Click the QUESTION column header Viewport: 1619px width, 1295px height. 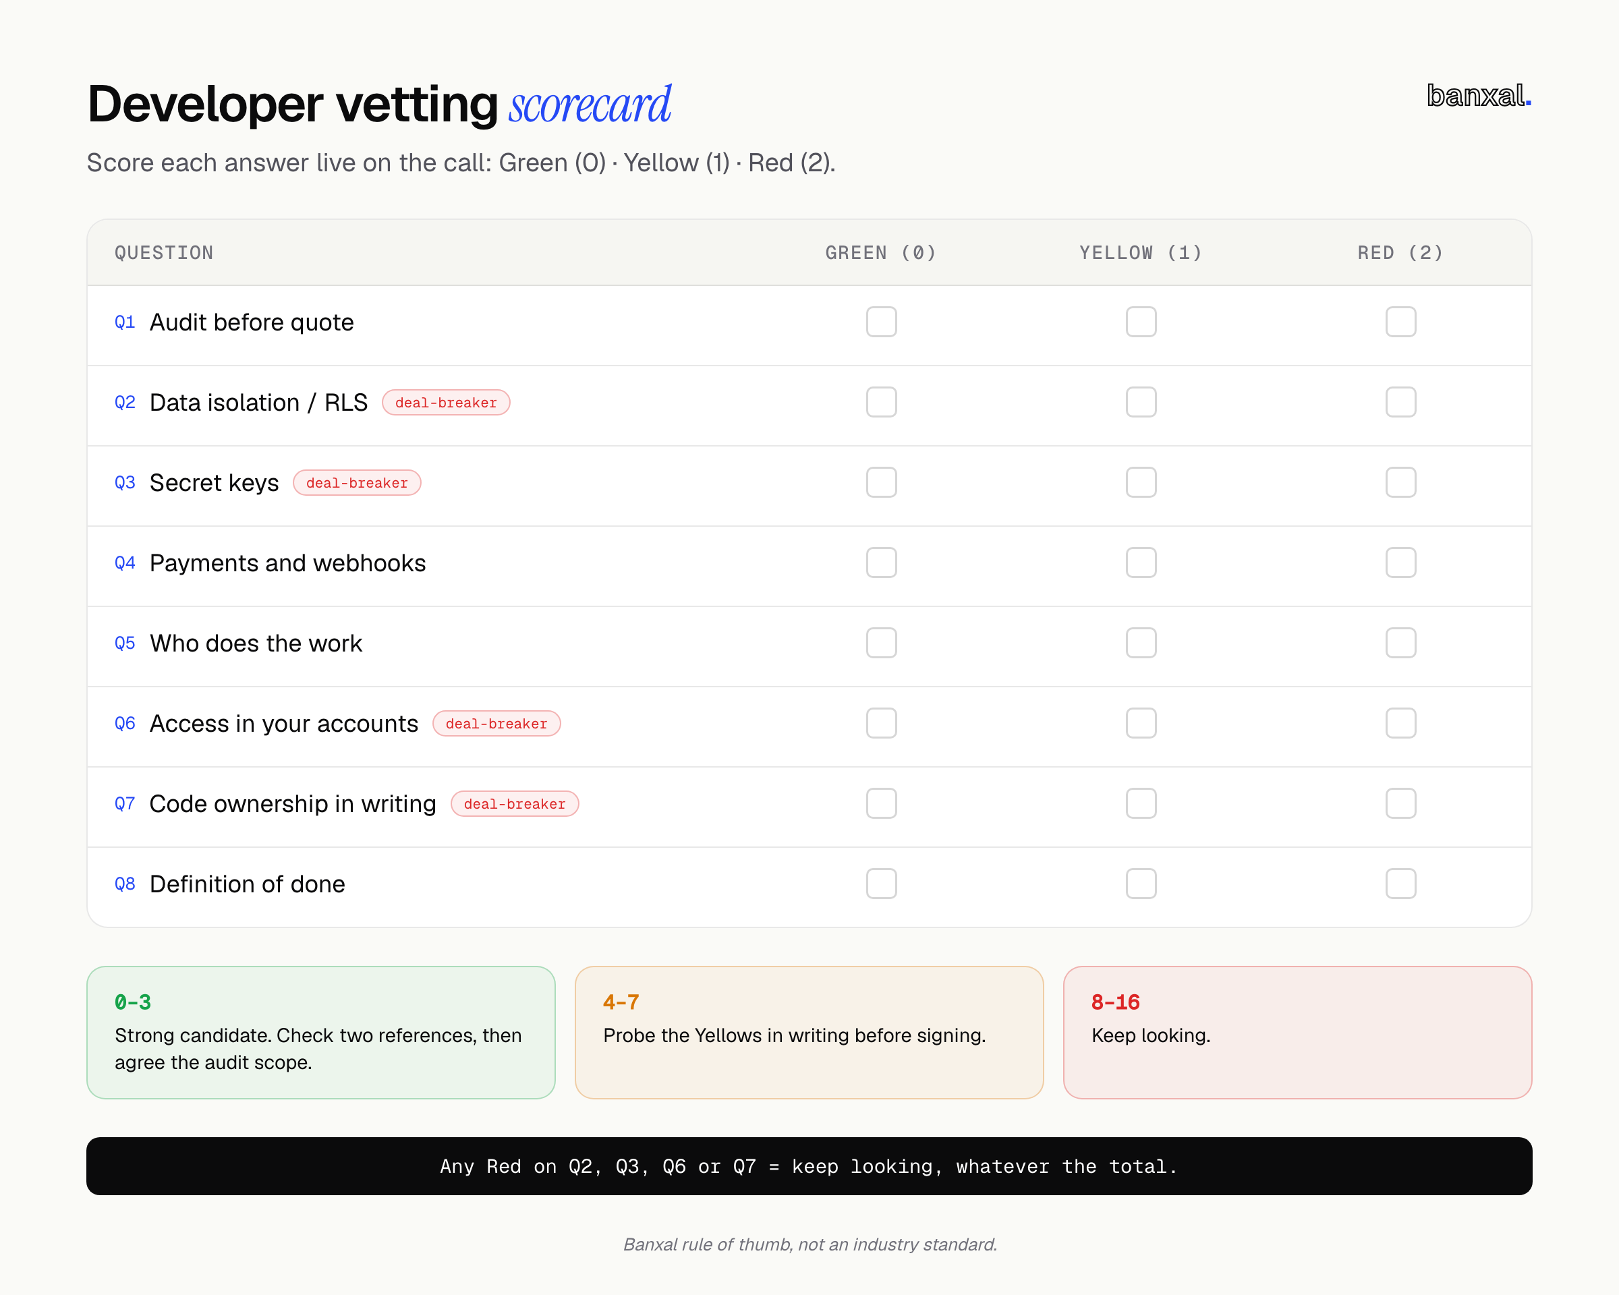tap(164, 253)
